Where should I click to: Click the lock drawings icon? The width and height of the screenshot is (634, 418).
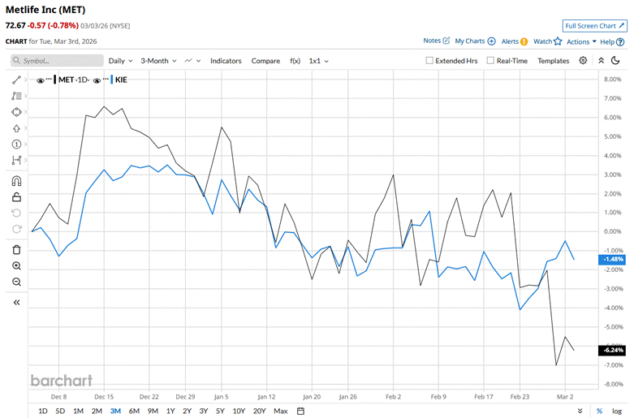click(17, 197)
